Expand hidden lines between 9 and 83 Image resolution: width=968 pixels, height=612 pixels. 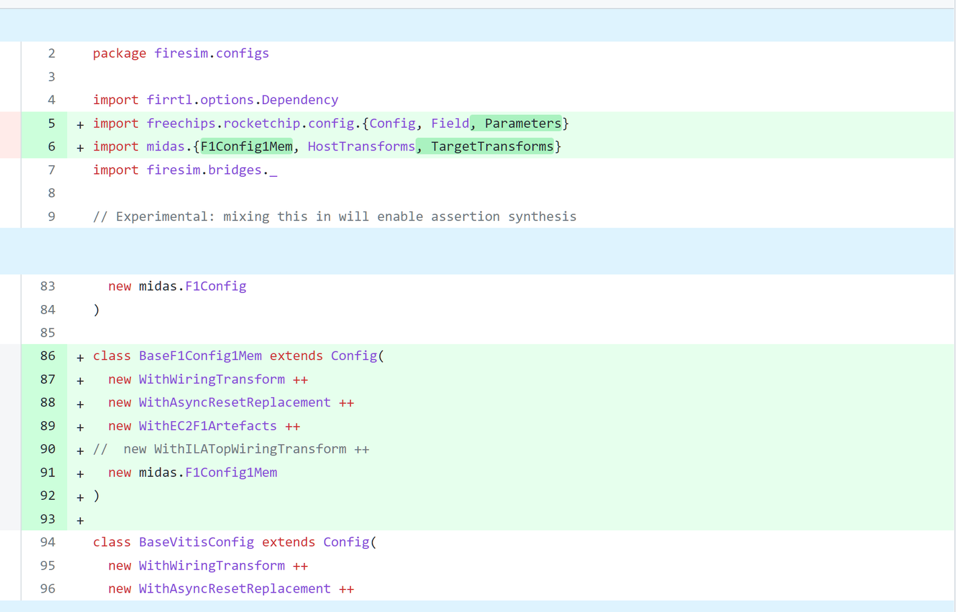click(477, 251)
